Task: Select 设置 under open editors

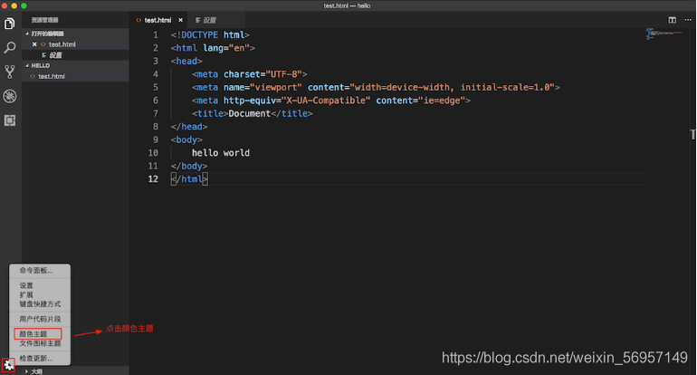Action: [x=55, y=55]
